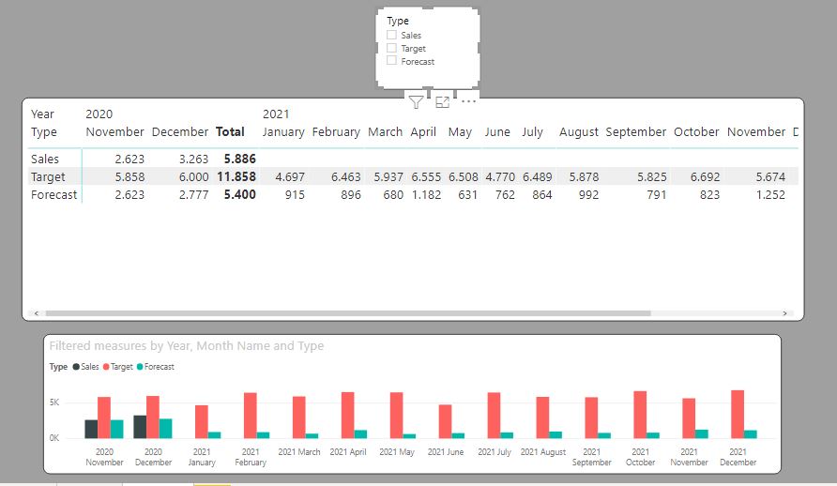Image resolution: width=837 pixels, height=486 pixels.
Task: Open the More options ellipsis menu
Action: 468,101
